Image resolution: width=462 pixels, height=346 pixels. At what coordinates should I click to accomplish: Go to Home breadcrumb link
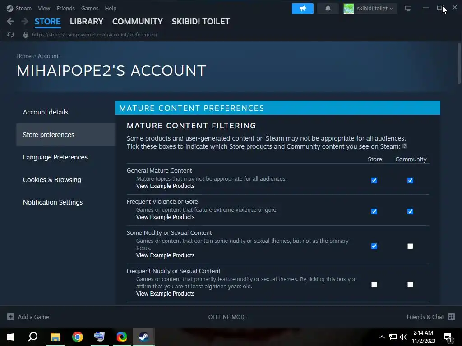click(x=24, y=56)
